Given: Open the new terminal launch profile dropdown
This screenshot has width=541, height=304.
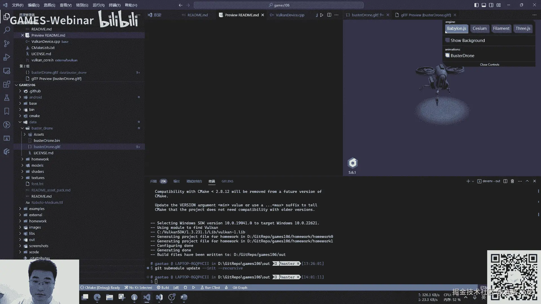Looking at the screenshot, I should tap(473, 182).
